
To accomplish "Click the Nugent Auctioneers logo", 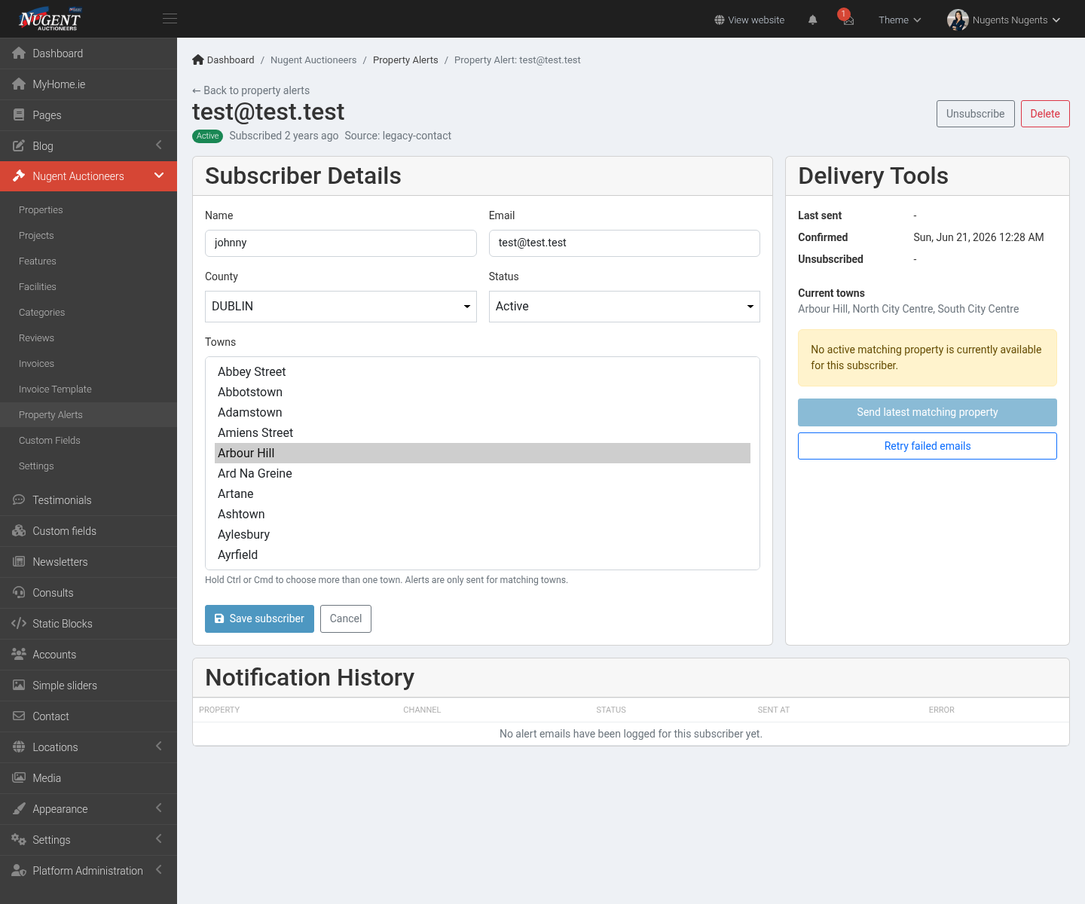I will (x=50, y=19).
